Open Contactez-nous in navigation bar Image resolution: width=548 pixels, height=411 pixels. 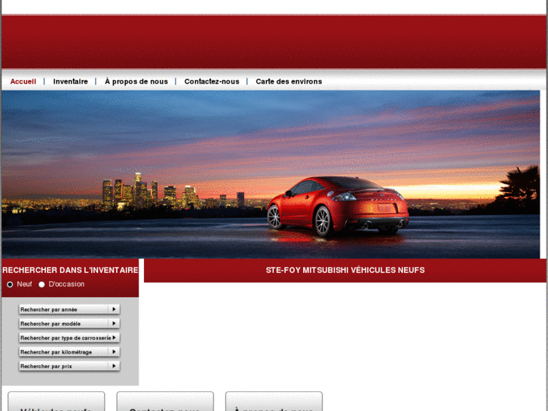pos(212,81)
